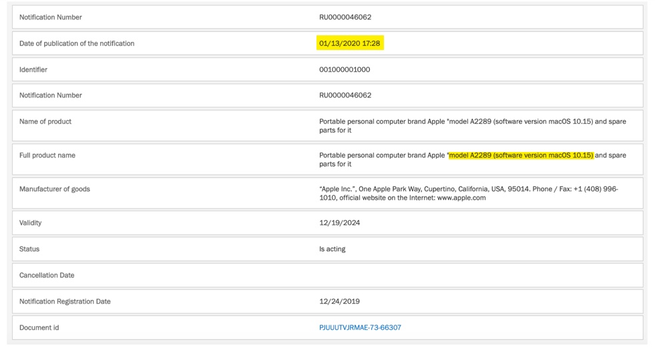The width and height of the screenshot is (655, 352).
Task: Select the registration date 12/24/2019
Action: point(339,301)
